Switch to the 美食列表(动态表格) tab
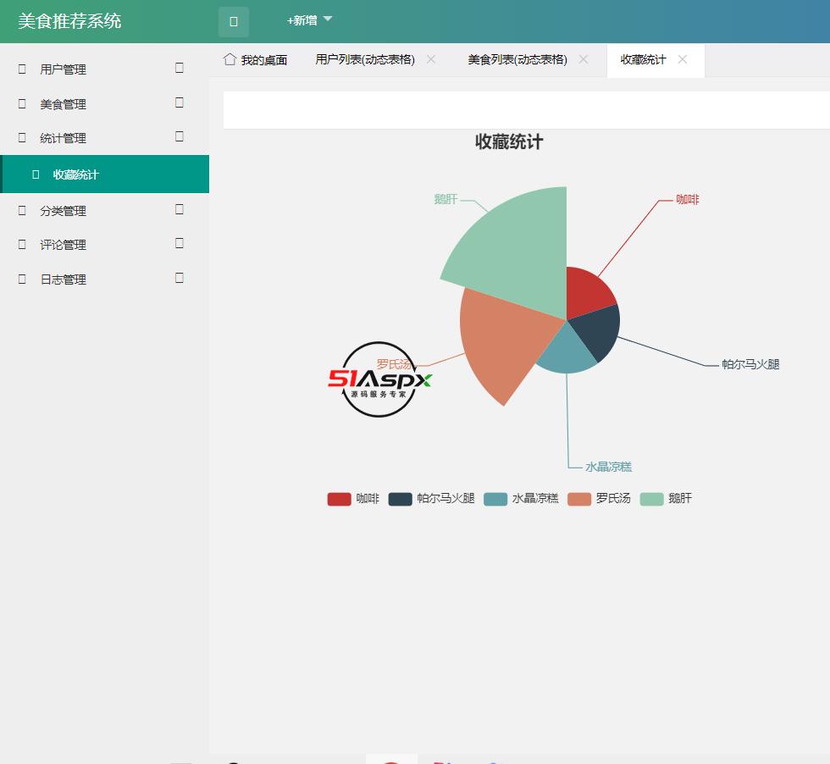Screen dimensions: 830x764 click(517, 59)
